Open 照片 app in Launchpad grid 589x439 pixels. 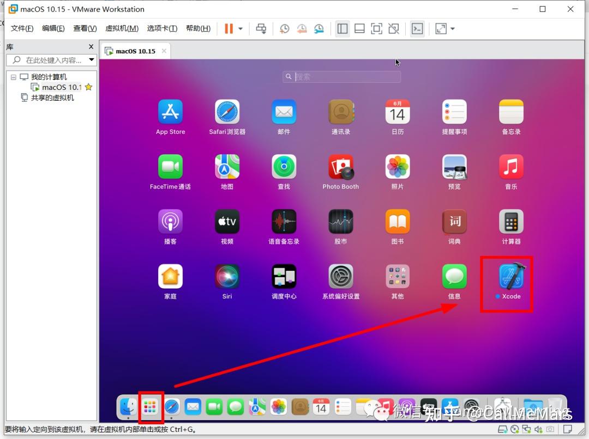(398, 167)
